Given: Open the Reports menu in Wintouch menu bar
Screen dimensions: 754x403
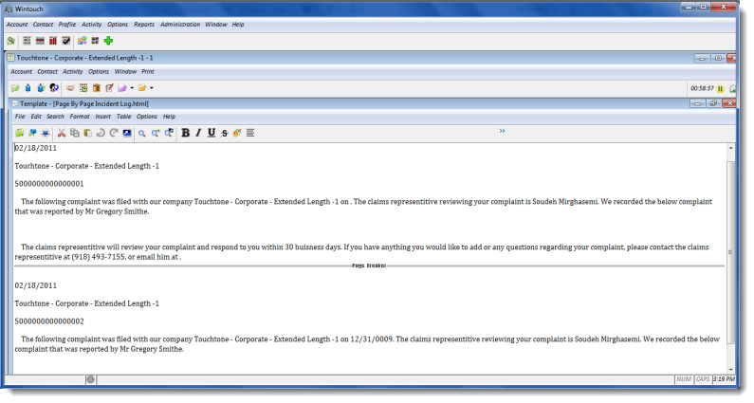Looking at the screenshot, I should click(144, 25).
